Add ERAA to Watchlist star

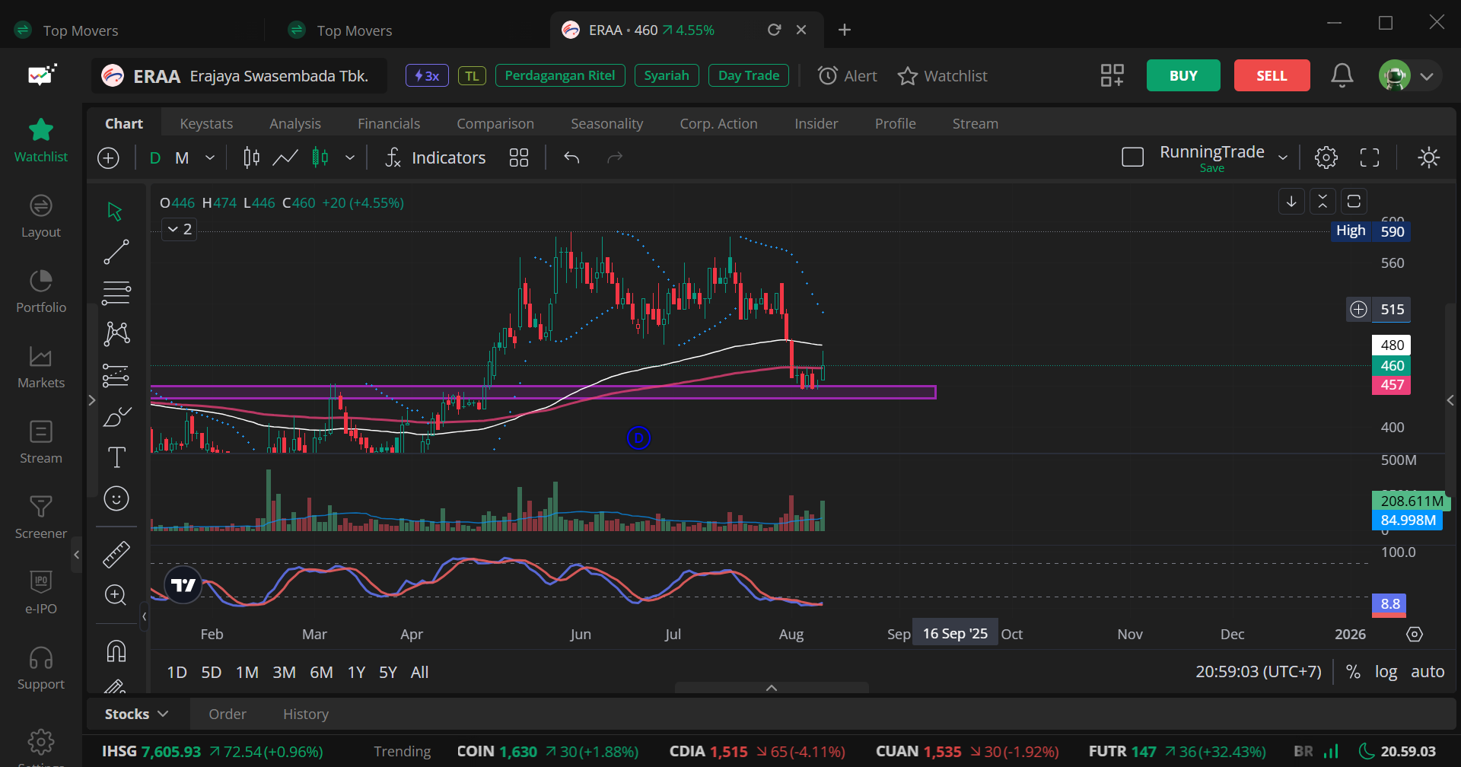(942, 75)
